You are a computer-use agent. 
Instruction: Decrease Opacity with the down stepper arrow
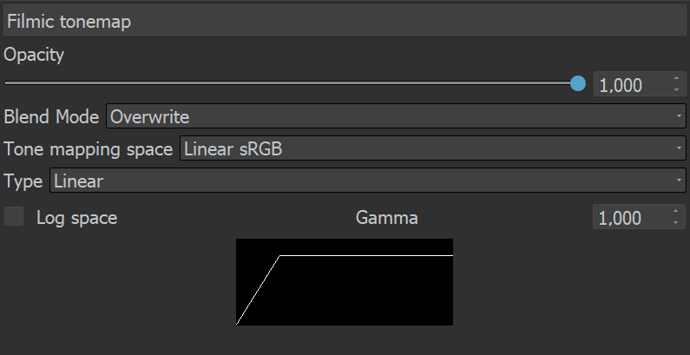coord(676,90)
